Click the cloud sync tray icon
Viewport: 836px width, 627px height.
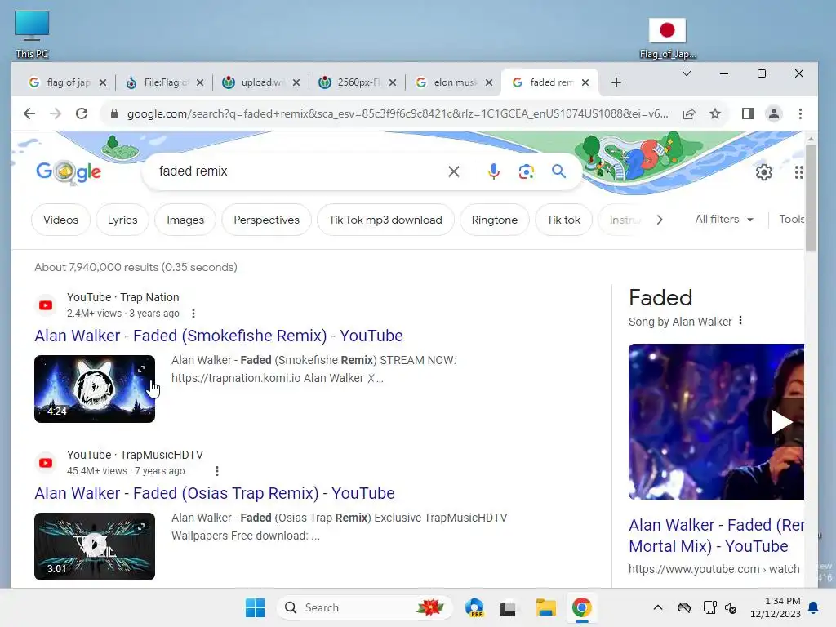tap(684, 607)
